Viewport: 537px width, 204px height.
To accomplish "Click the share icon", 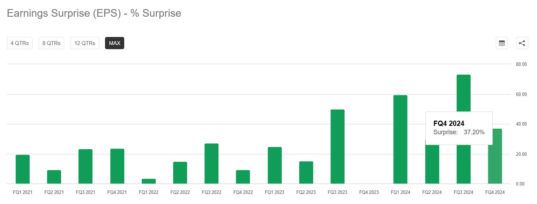I will tap(522, 43).
